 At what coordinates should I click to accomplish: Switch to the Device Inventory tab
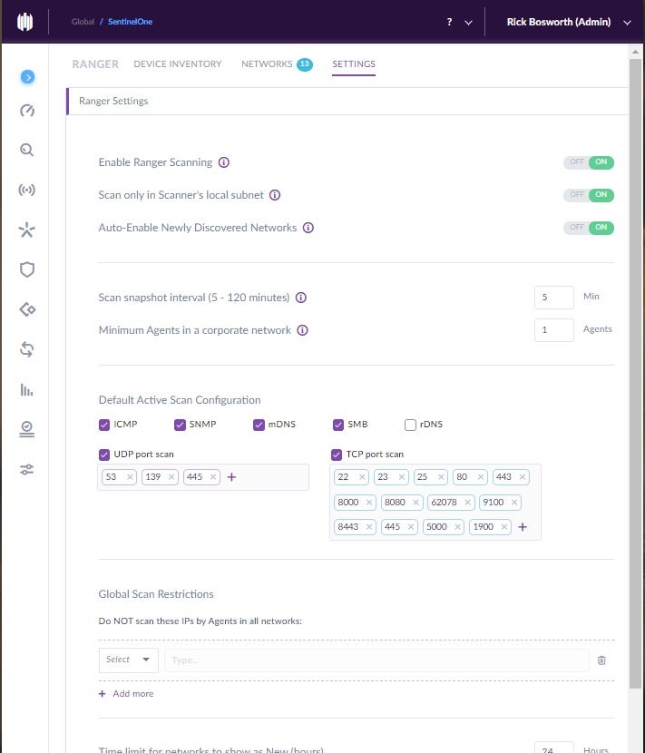coord(177,64)
